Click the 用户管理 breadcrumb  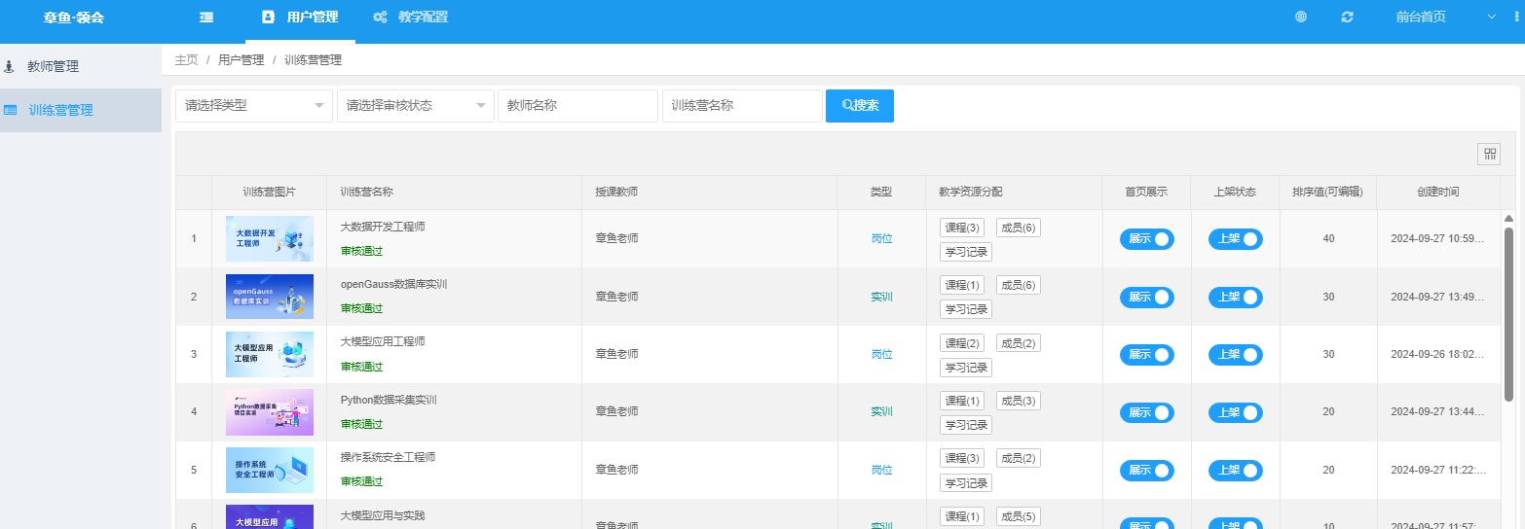click(x=242, y=60)
